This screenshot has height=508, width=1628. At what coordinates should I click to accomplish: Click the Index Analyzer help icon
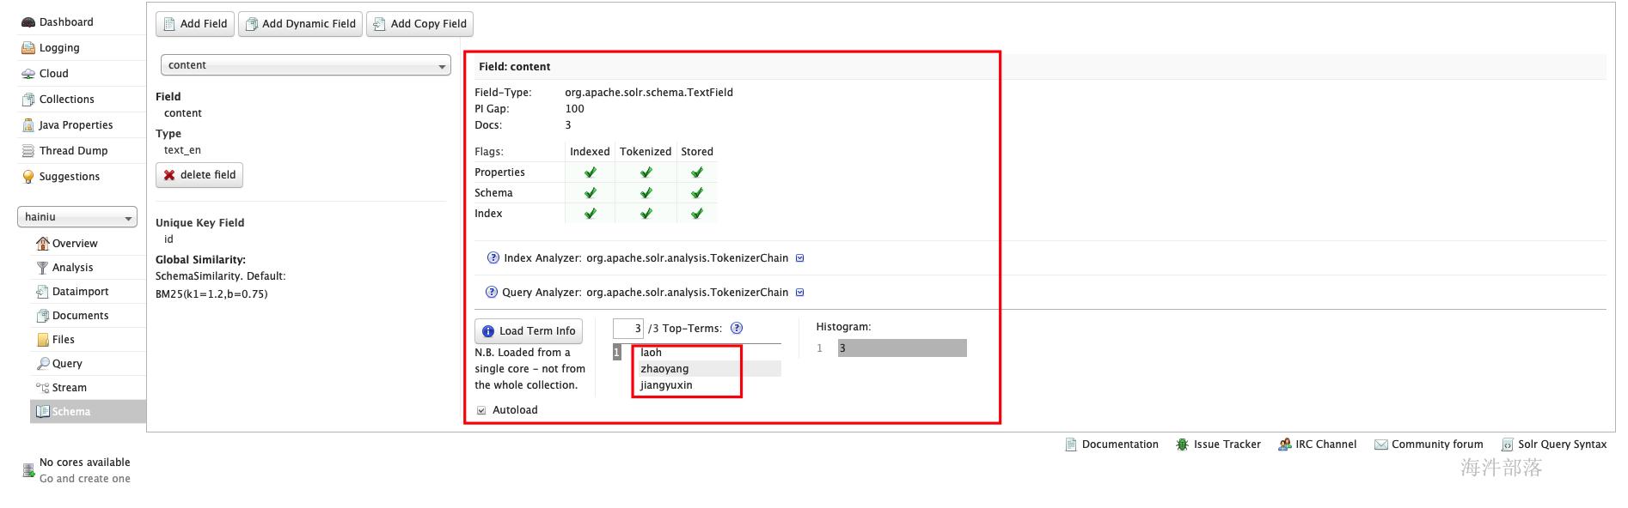tap(493, 257)
